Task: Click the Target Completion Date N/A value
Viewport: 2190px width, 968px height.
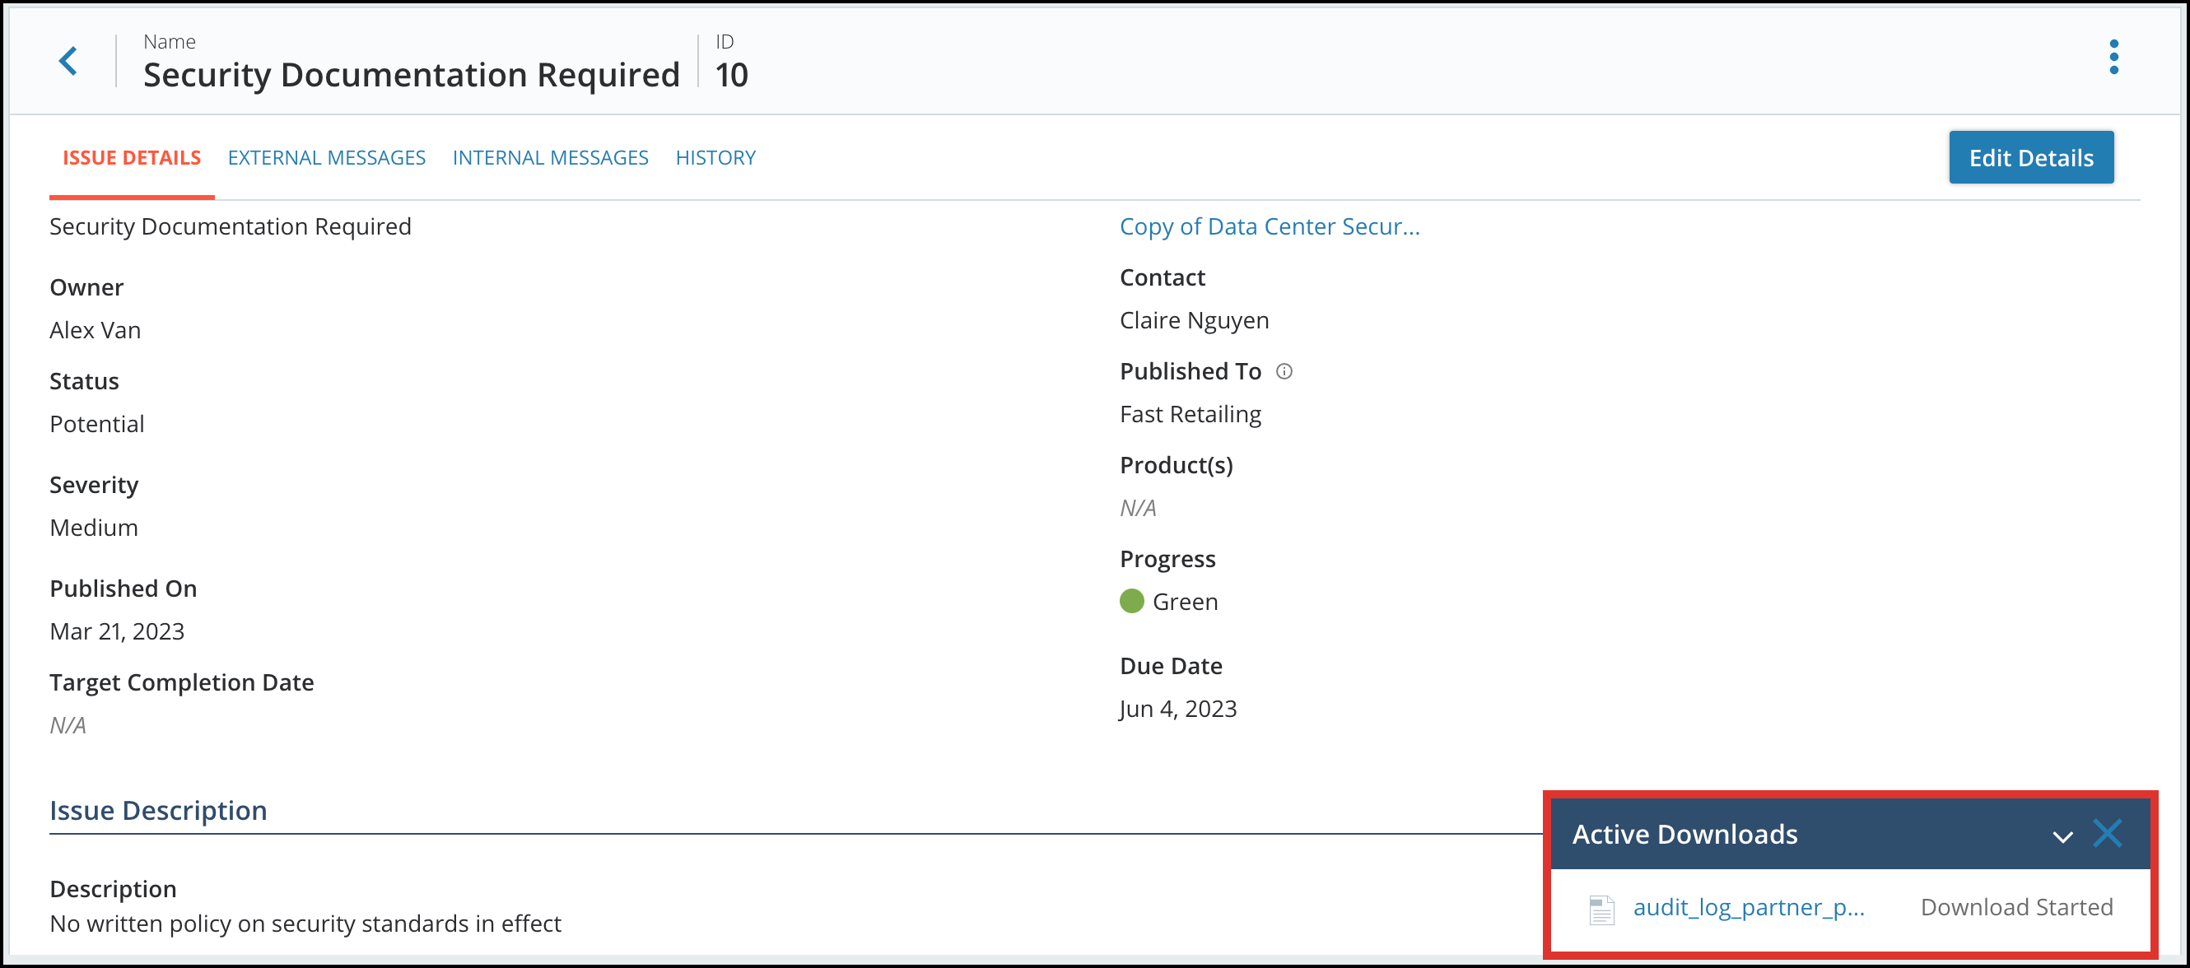Action: click(x=68, y=726)
